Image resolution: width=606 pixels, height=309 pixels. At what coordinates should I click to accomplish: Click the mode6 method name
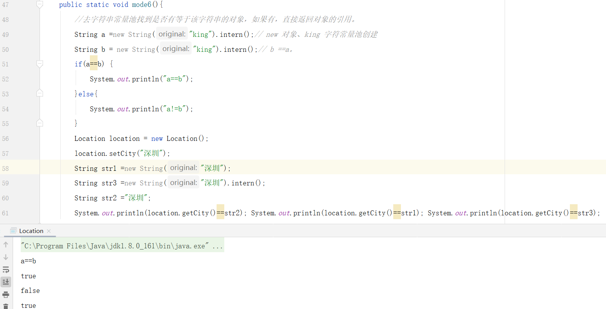142,5
